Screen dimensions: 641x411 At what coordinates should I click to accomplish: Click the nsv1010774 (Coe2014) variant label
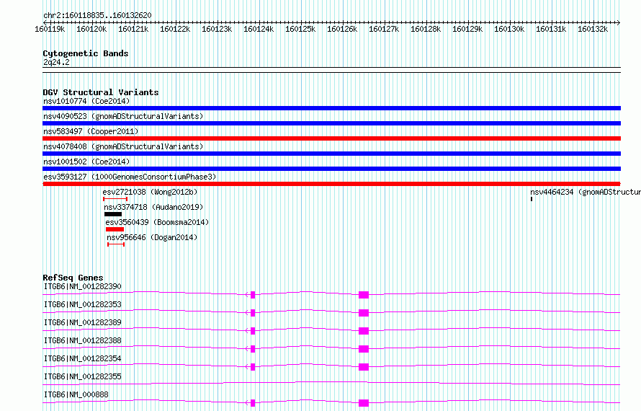pos(86,101)
